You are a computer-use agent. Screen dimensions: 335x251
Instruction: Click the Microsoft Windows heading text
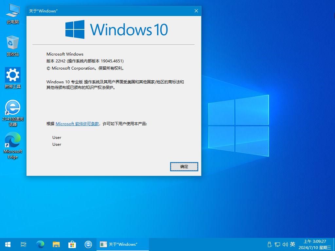coord(65,54)
